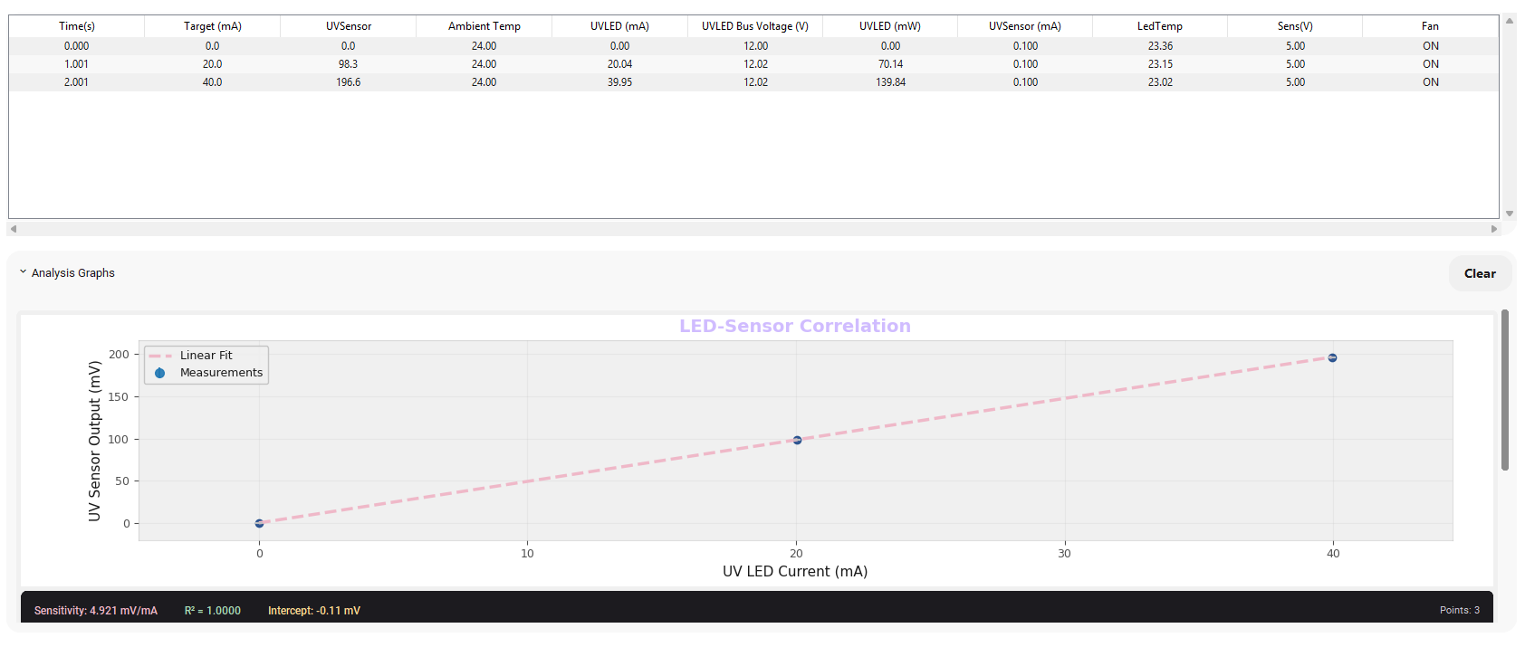The height and width of the screenshot is (647, 1525).
Task: Click the Intercept -0.11 mV readout
Action: tap(314, 611)
